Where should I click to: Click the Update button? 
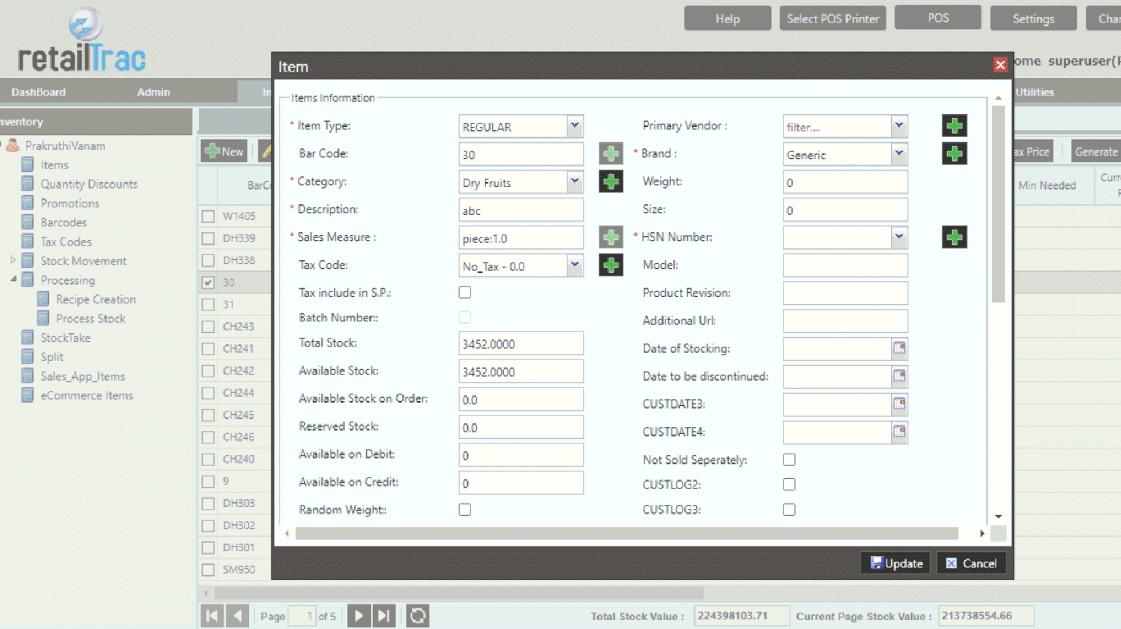[896, 564]
